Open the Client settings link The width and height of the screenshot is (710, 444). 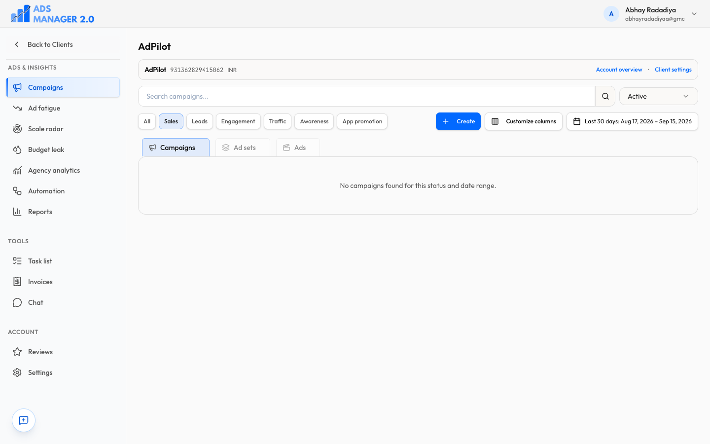pos(673,70)
